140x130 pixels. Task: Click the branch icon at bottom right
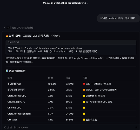click(x=136, y=127)
